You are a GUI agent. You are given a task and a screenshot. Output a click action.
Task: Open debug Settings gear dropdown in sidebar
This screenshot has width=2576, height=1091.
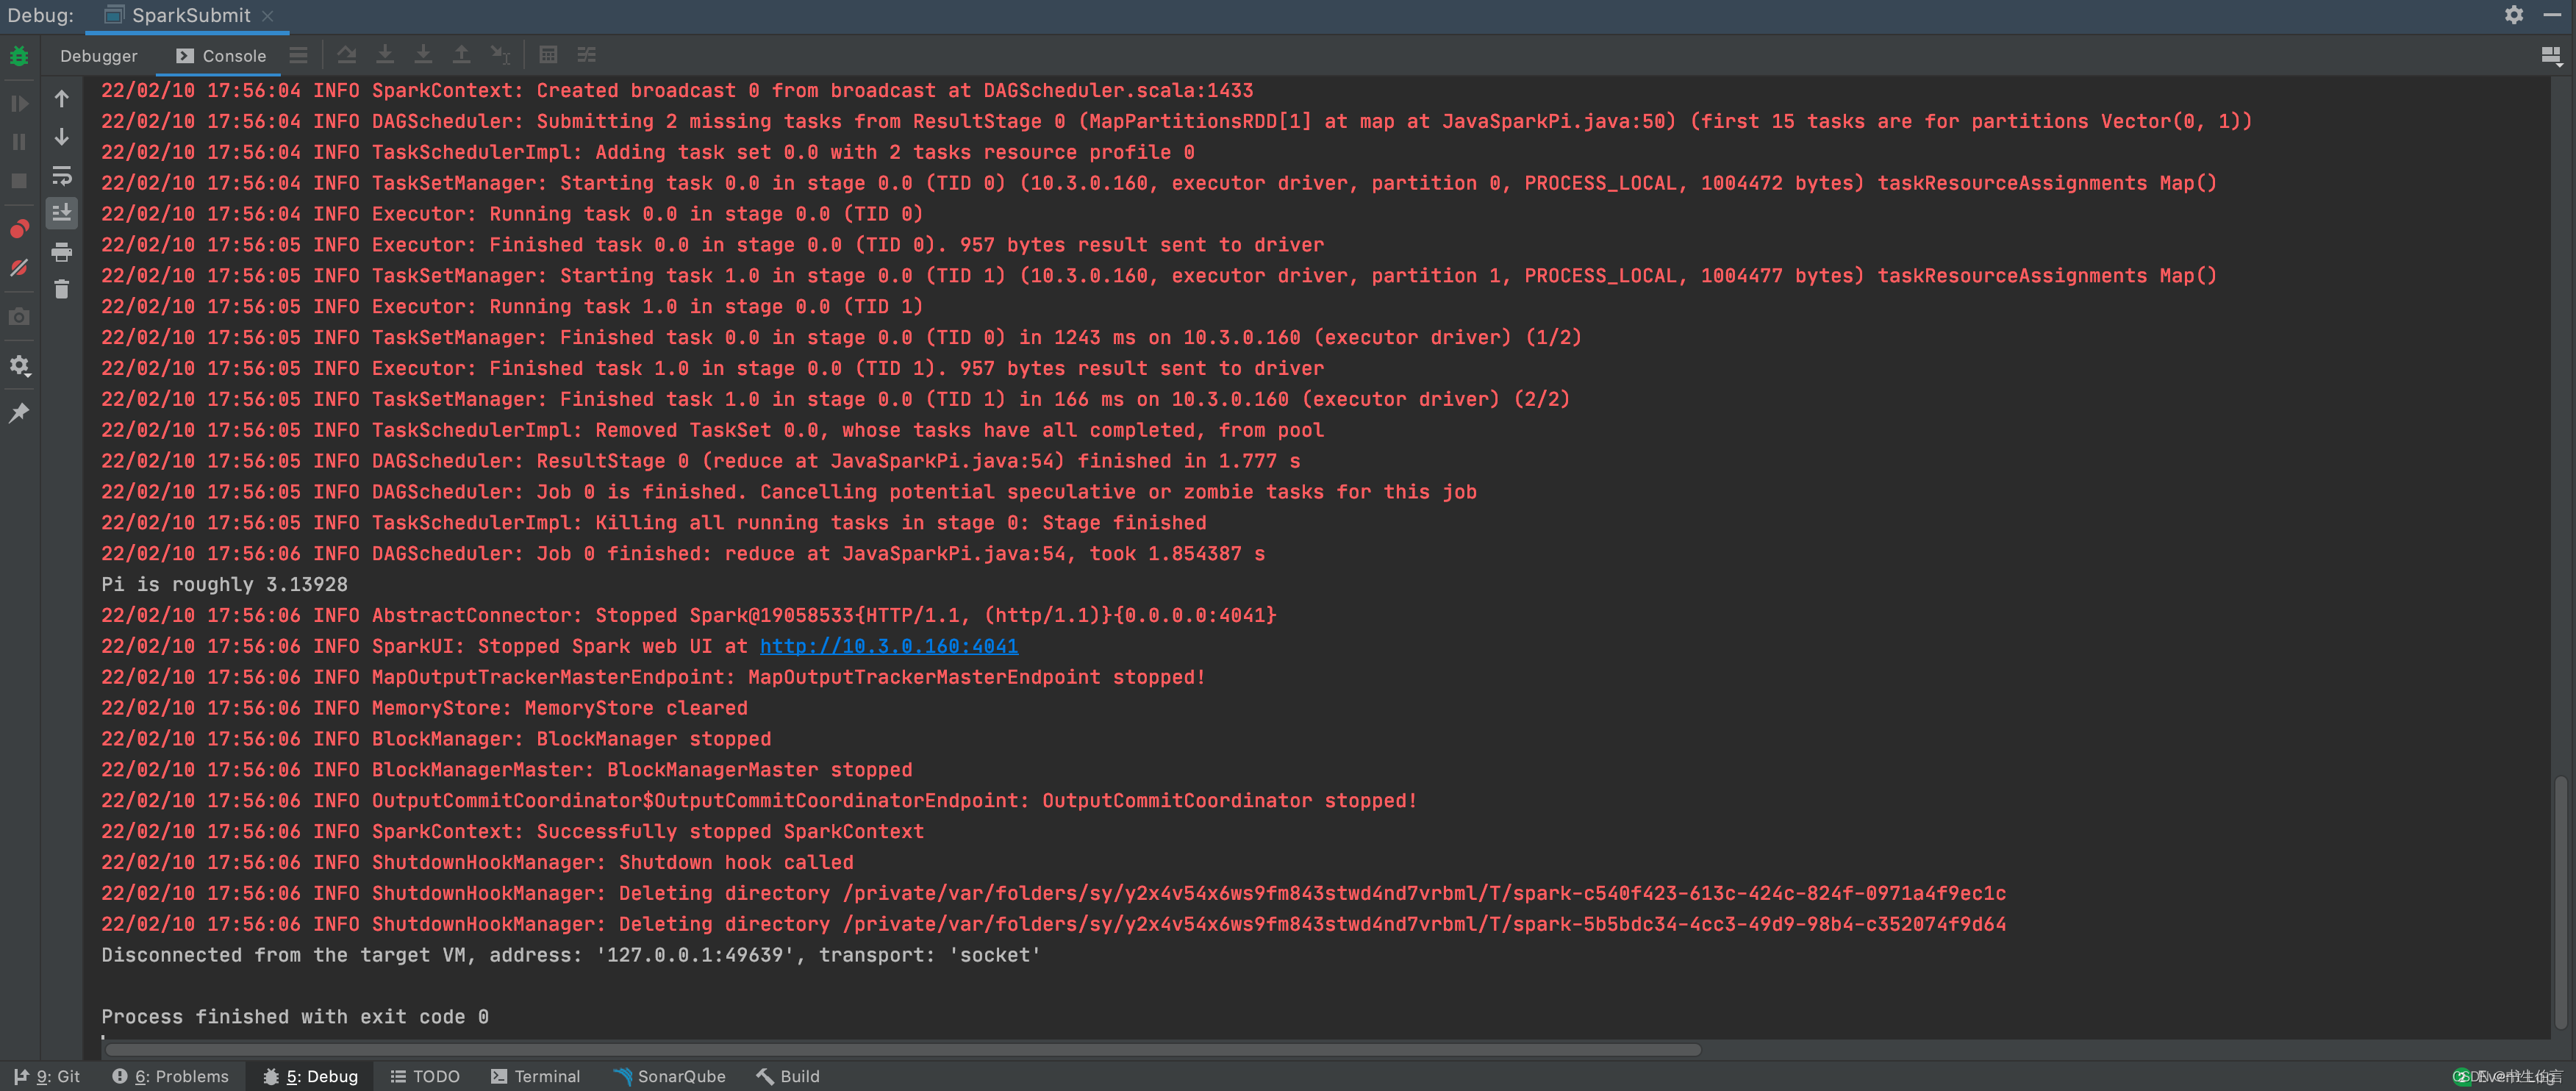coord(19,366)
